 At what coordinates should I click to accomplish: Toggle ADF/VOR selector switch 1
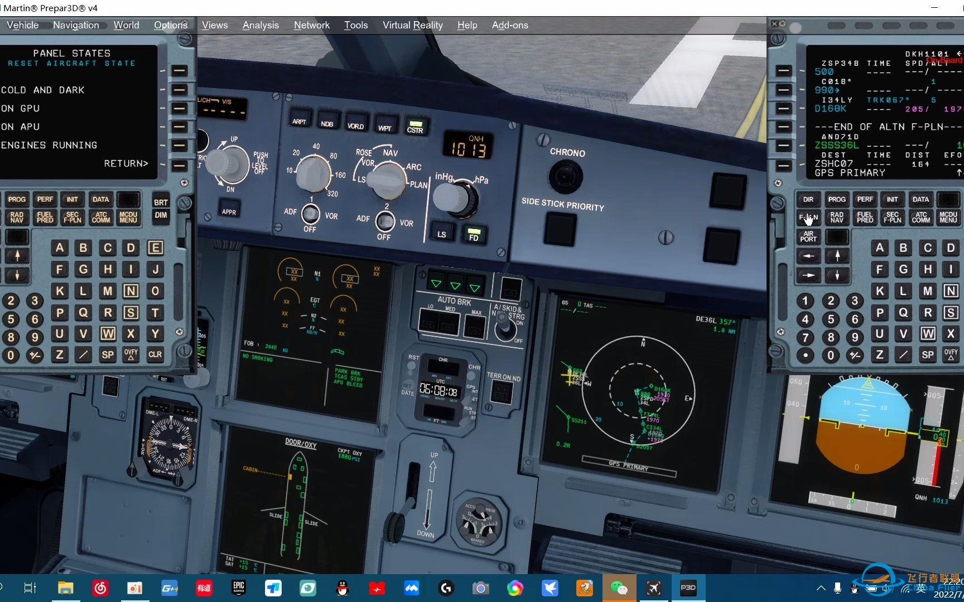tap(310, 213)
